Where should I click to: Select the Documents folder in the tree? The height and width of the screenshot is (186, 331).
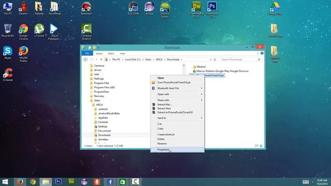pos(104,131)
